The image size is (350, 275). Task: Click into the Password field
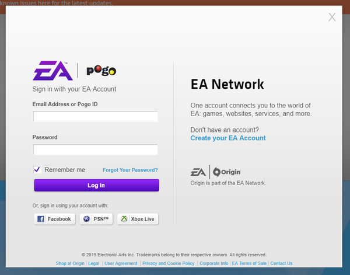tap(96, 150)
